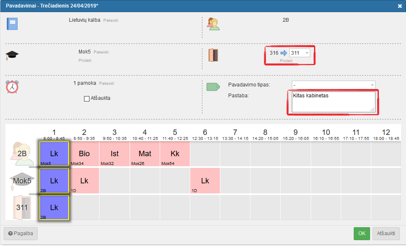Click the red alarm clock icon
This screenshot has height=246, width=406.
[x=12, y=86]
